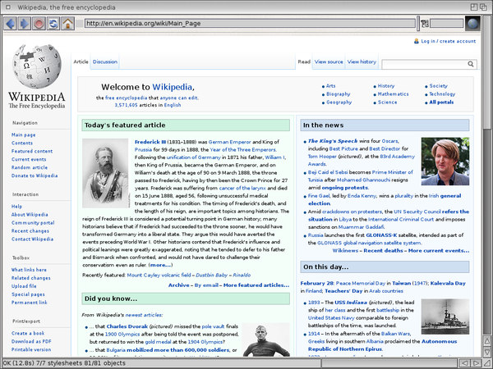Click the magnifier icon in Wikipedia search
493x369 pixels.
click(x=470, y=62)
